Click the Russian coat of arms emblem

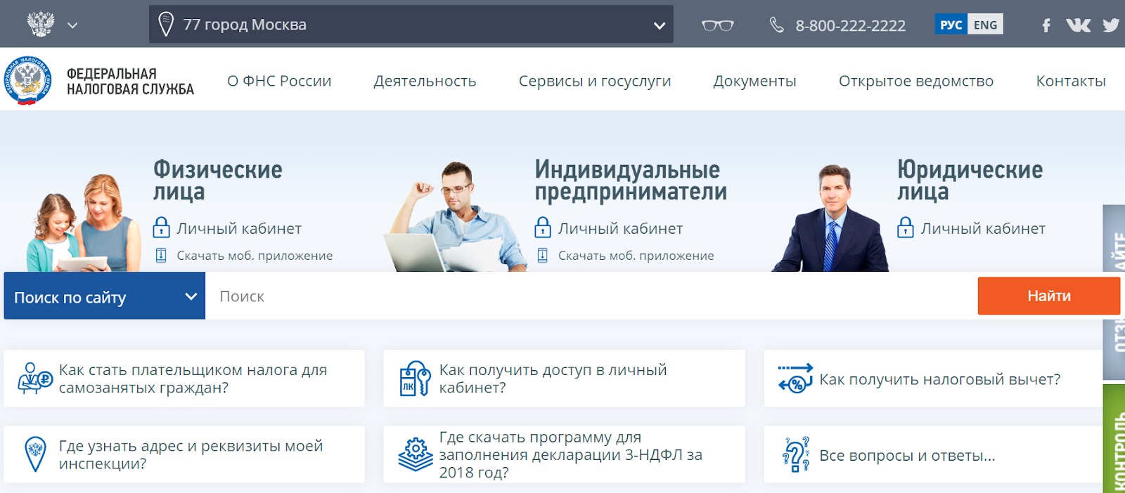click(40, 24)
